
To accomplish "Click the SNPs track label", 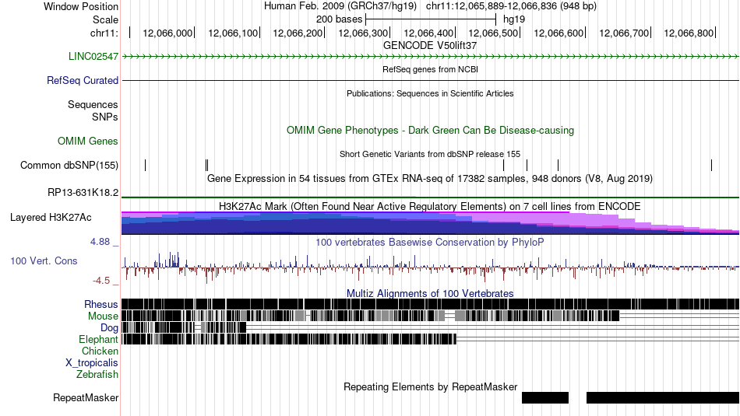I will [x=105, y=117].
